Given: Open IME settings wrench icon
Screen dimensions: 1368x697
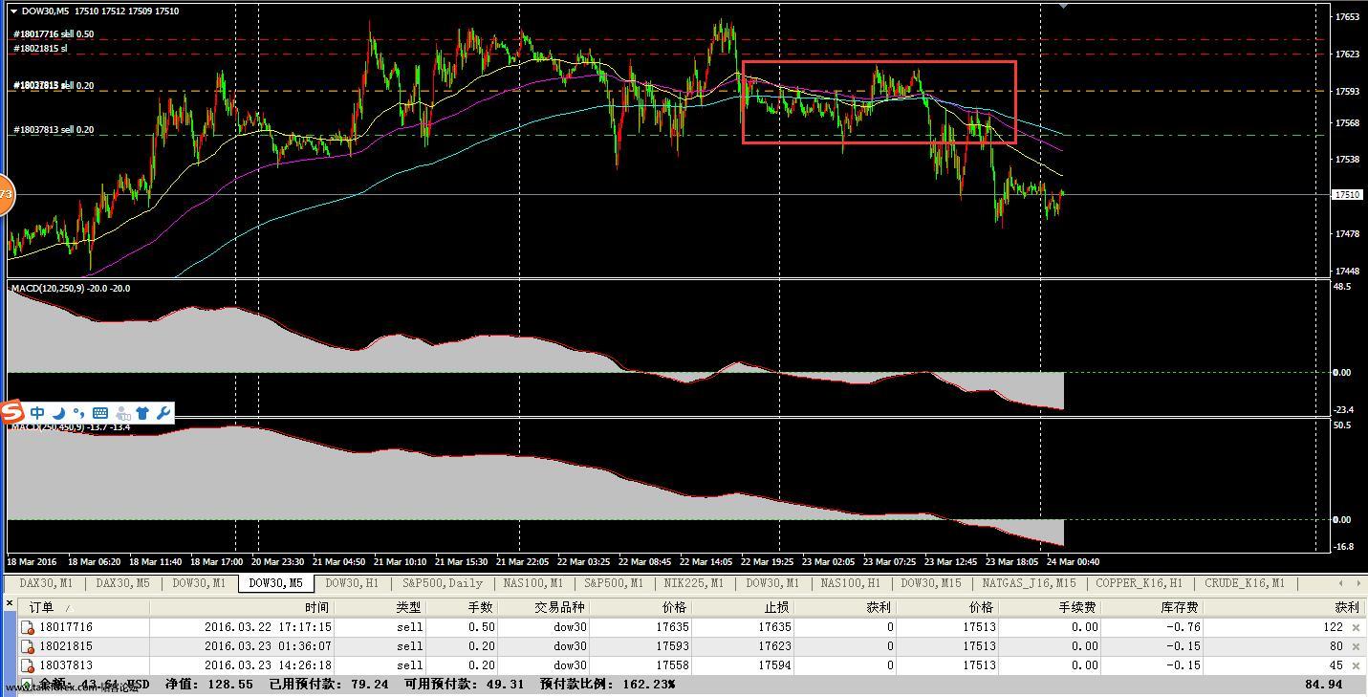Looking at the screenshot, I should (163, 413).
